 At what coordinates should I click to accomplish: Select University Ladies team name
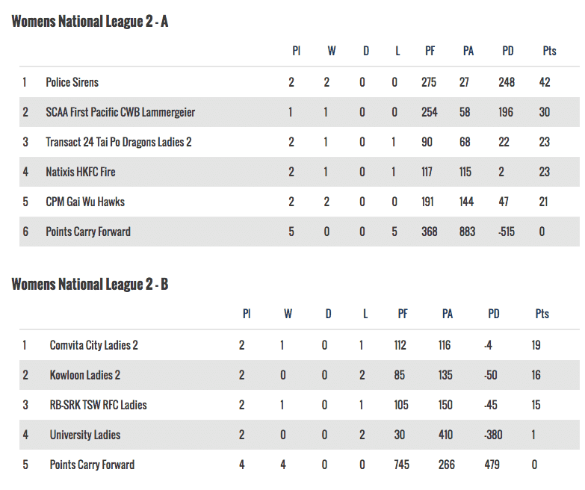click(84, 435)
